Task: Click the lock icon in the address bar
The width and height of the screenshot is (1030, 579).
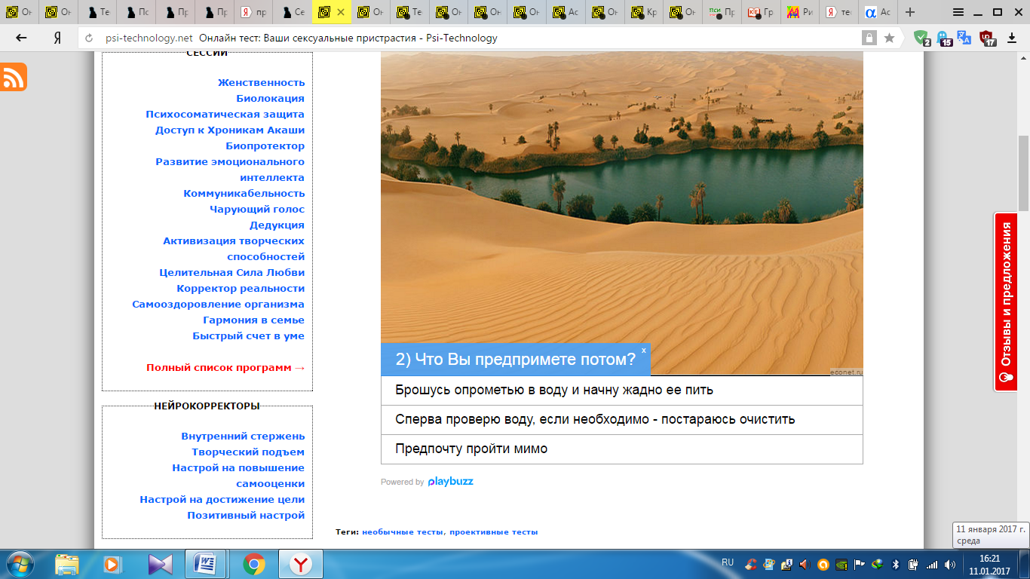Action: click(869, 38)
